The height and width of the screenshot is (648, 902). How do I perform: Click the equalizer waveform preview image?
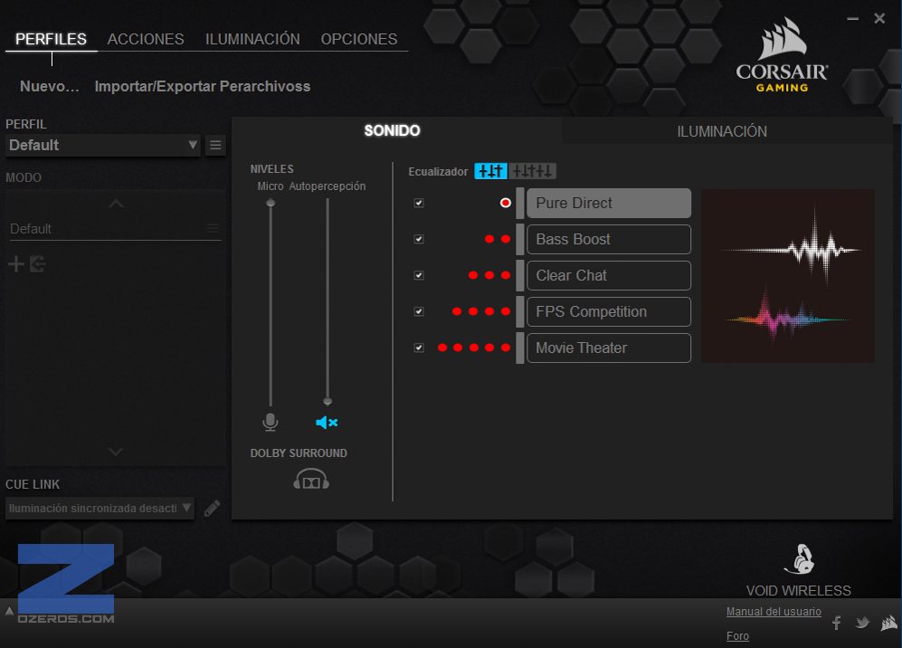click(x=788, y=276)
